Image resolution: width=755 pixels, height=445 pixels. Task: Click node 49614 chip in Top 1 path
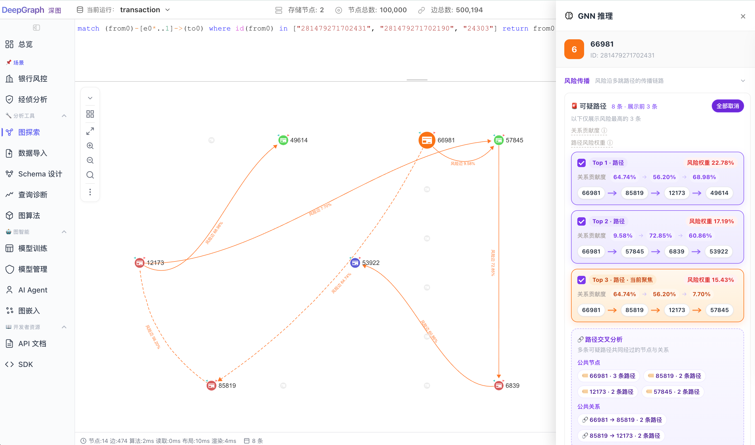click(x=719, y=193)
